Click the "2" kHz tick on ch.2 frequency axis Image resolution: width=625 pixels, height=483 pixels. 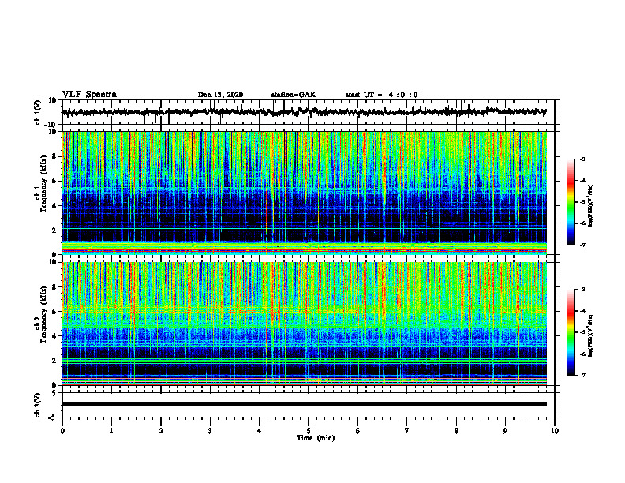[x=54, y=361]
